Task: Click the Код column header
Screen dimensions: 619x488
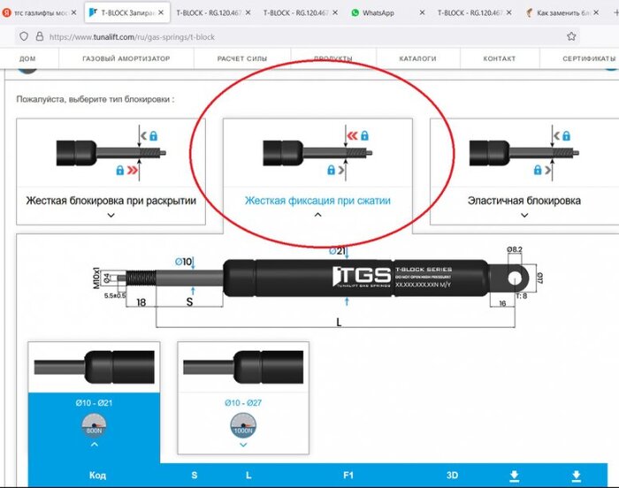Action: pos(97,476)
